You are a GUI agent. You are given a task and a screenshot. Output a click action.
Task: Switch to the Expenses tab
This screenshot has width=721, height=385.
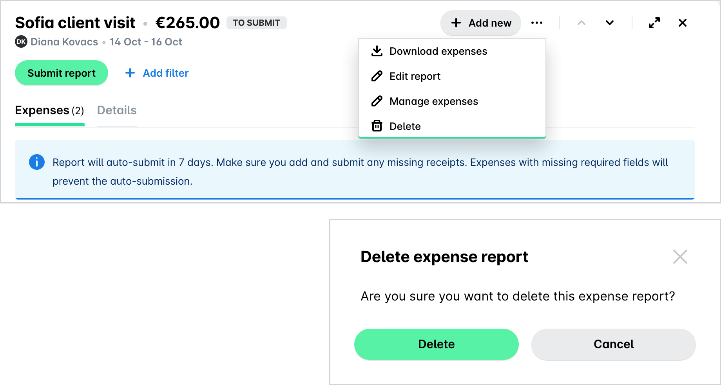coord(50,110)
